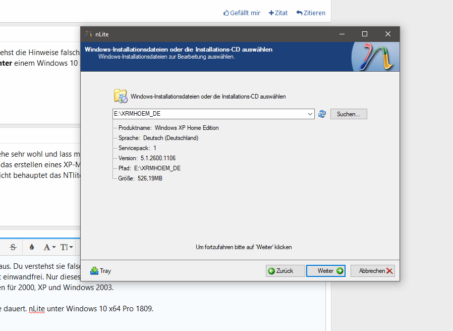The width and height of the screenshot is (453, 331).
Task: Click the Suchen... browse button
Action: 349,114
